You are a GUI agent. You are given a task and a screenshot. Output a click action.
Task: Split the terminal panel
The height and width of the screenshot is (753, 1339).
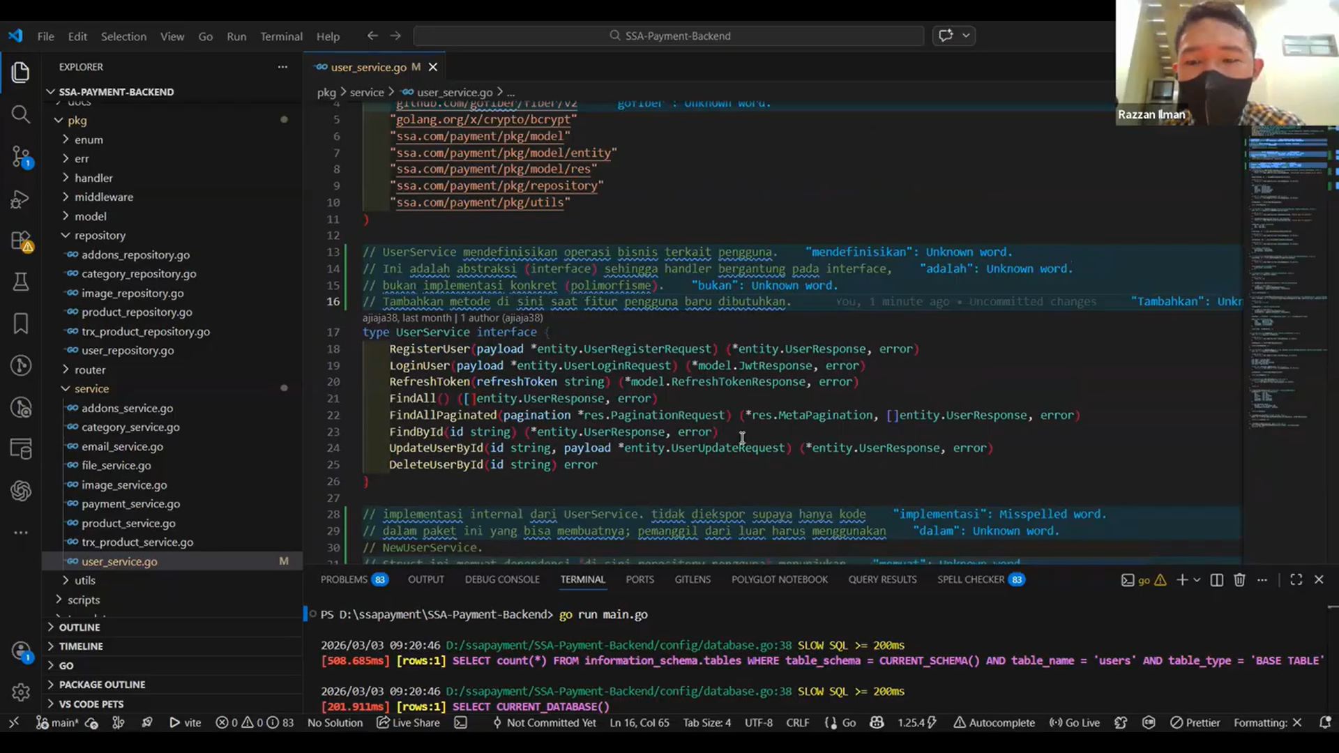coord(1216,580)
